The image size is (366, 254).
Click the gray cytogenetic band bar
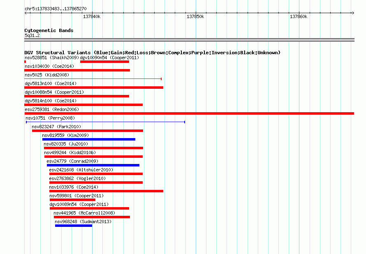pyautogui.click(x=189, y=40)
